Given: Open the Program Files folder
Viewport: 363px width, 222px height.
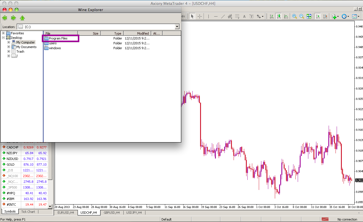Looking at the screenshot, I should coord(58,38).
